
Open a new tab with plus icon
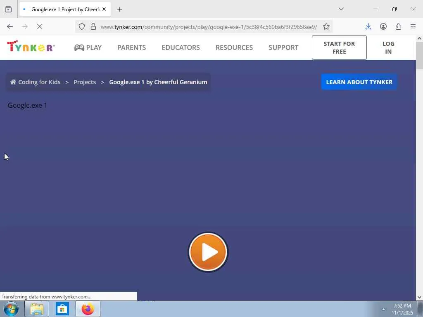pos(119,9)
